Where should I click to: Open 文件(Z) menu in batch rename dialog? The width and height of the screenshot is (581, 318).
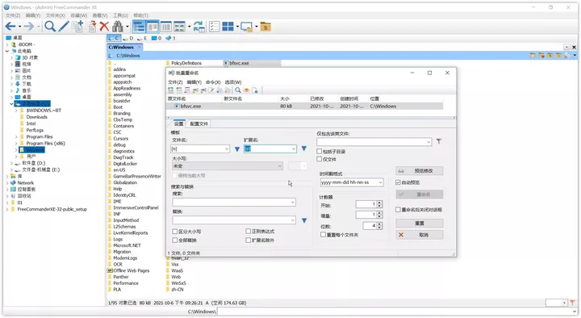pos(175,82)
